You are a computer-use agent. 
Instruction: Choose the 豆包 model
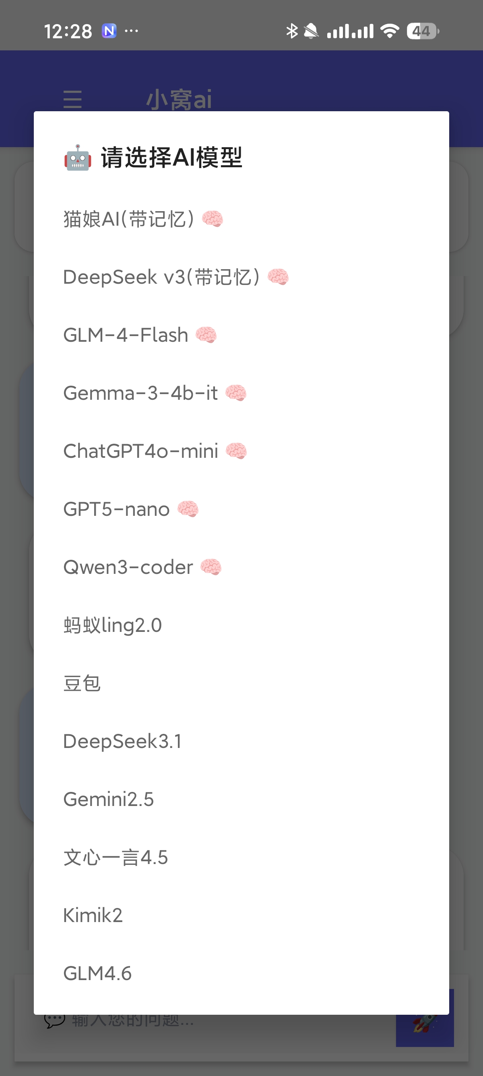[x=82, y=683]
